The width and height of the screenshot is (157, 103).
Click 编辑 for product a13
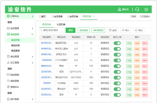(137, 49)
